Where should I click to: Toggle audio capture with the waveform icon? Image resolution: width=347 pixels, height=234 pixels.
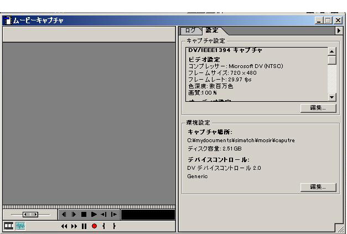20,226
